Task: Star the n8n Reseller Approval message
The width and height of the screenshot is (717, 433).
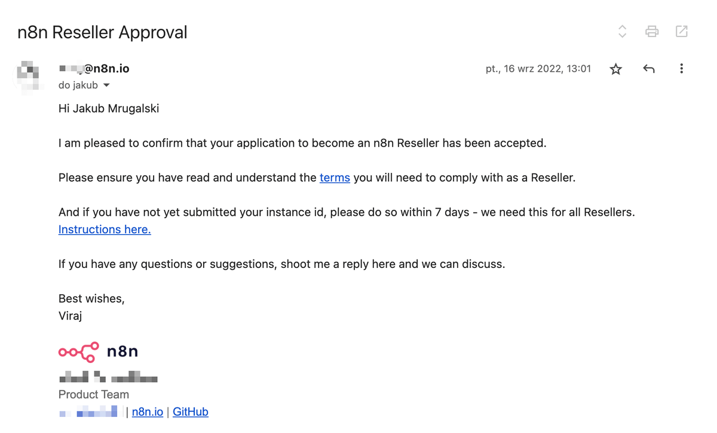Action: [616, 69]
